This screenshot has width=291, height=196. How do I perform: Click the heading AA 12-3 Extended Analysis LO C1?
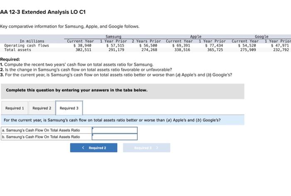point(43,12)
